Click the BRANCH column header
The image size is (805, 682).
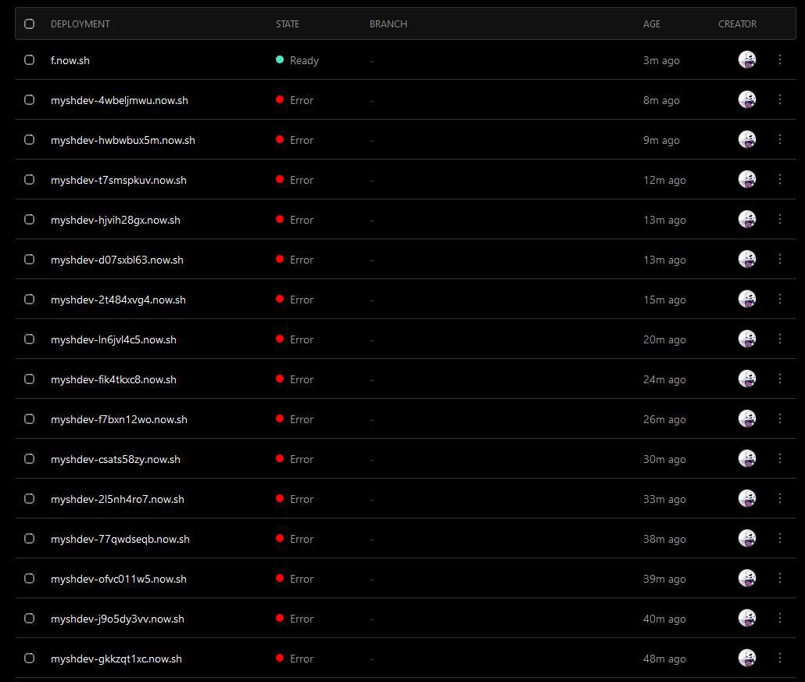pos(388,23)
